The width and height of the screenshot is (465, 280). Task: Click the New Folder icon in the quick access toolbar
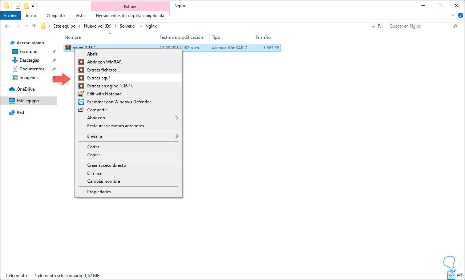(x=26, y=6)
